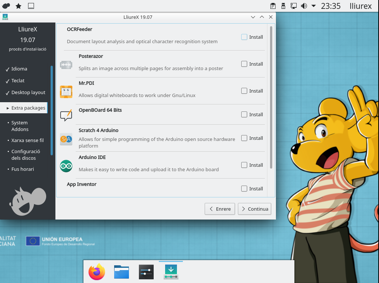Launch Firefox from the bottom dock
Image resolution: width=379 pixels, height=283 pixels.
click(97, 272)
